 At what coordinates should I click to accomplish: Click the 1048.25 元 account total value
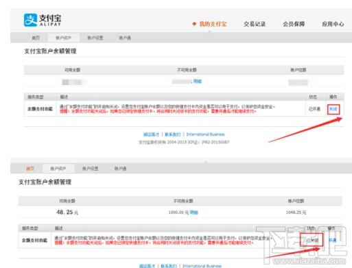(296, 212)
